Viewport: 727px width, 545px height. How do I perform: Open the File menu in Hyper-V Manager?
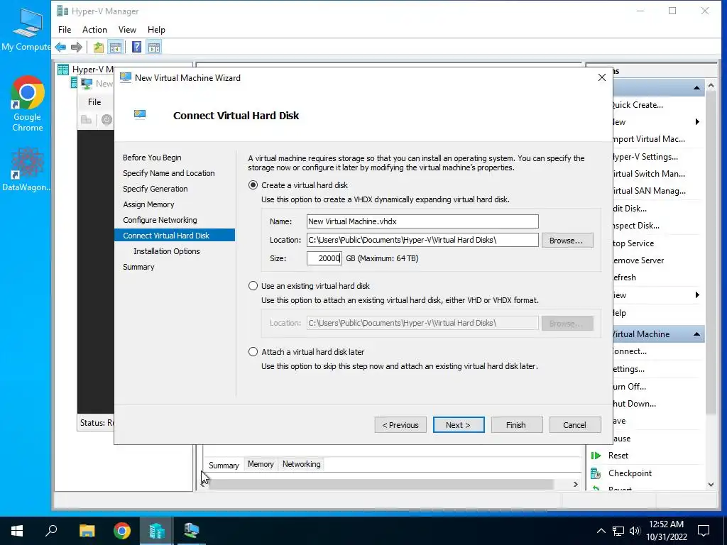pyautogui.click(x=65, y=30)
